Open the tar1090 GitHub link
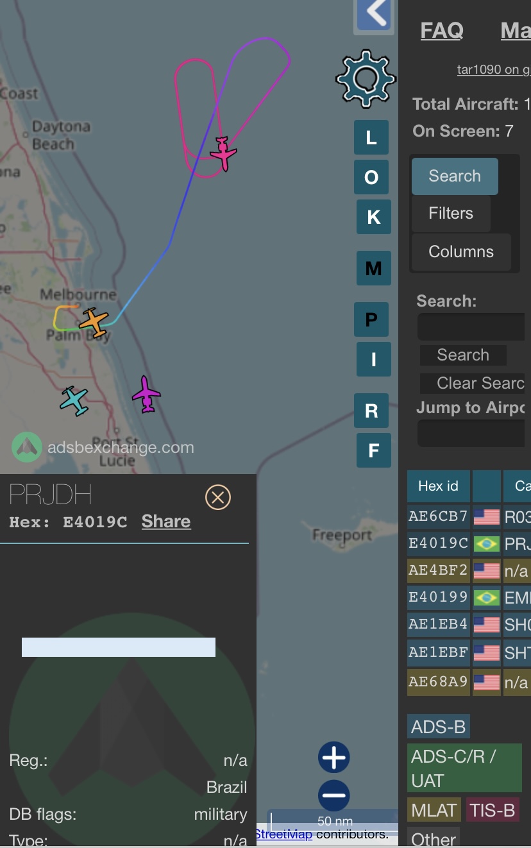This screenshot has height=848, width=531. [x=494, y=69]
